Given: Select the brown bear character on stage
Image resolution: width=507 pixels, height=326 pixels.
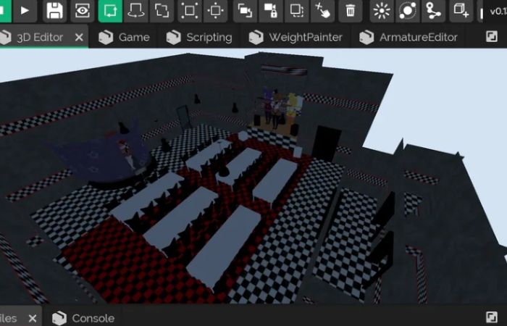Looking at the screenshot, I should point(277,109).
